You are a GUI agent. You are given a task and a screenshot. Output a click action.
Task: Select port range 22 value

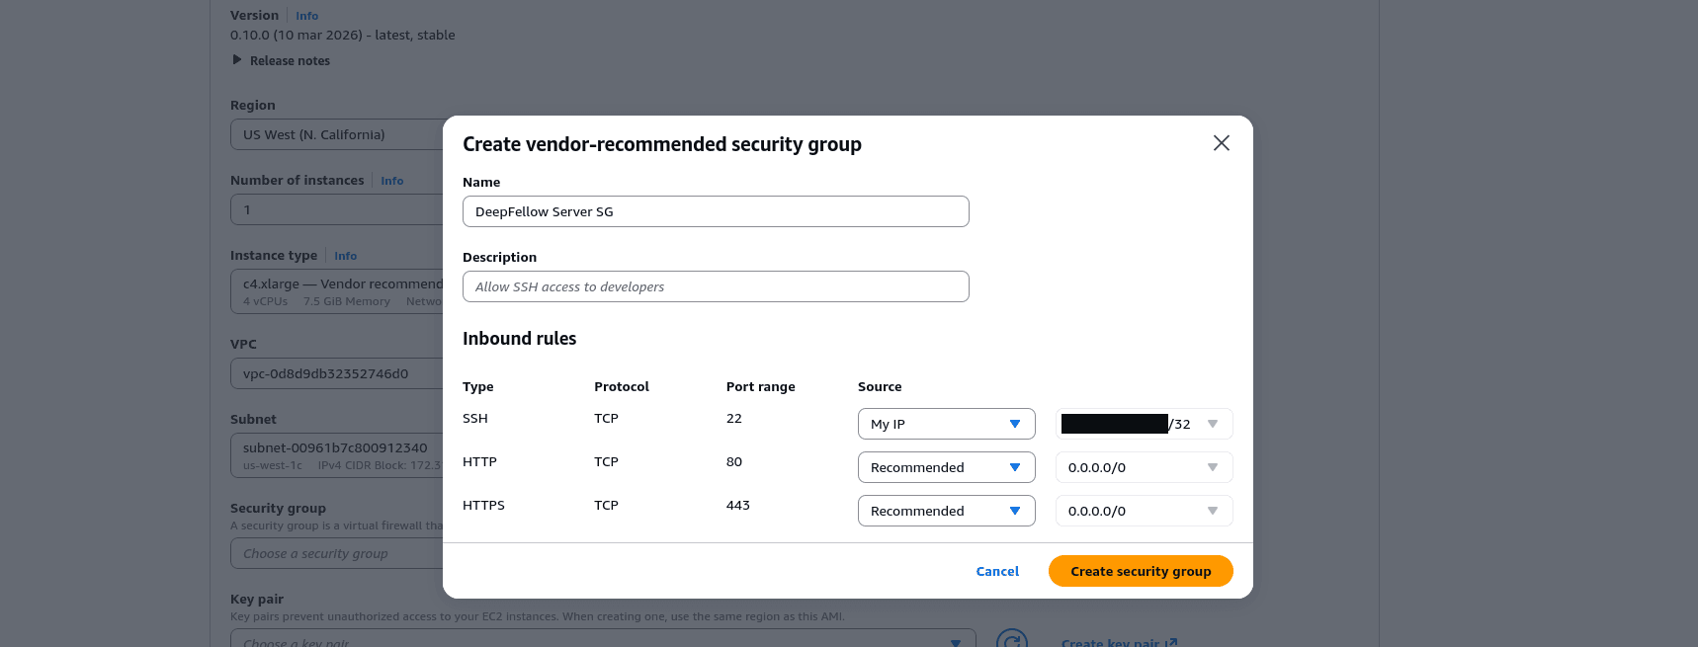pyautogui.click(x=734, y=418)
